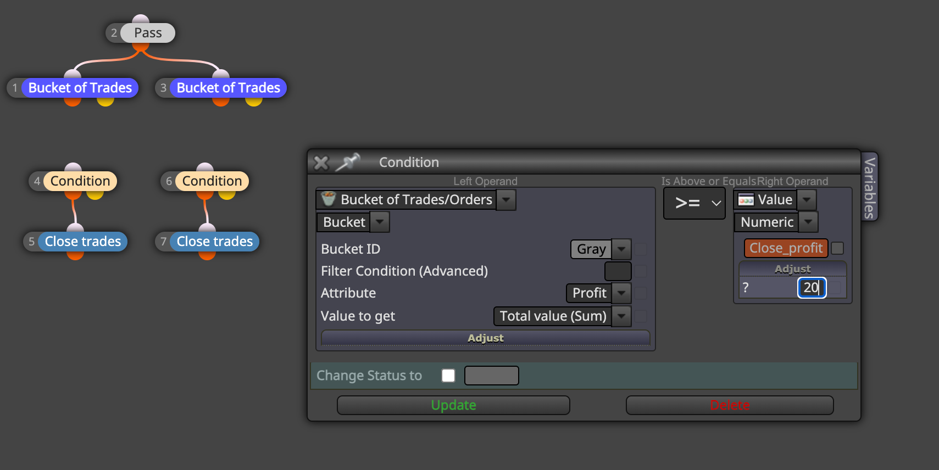Click the Close_profit variable tag
The image size is (939, 470).
click(786, 248)
